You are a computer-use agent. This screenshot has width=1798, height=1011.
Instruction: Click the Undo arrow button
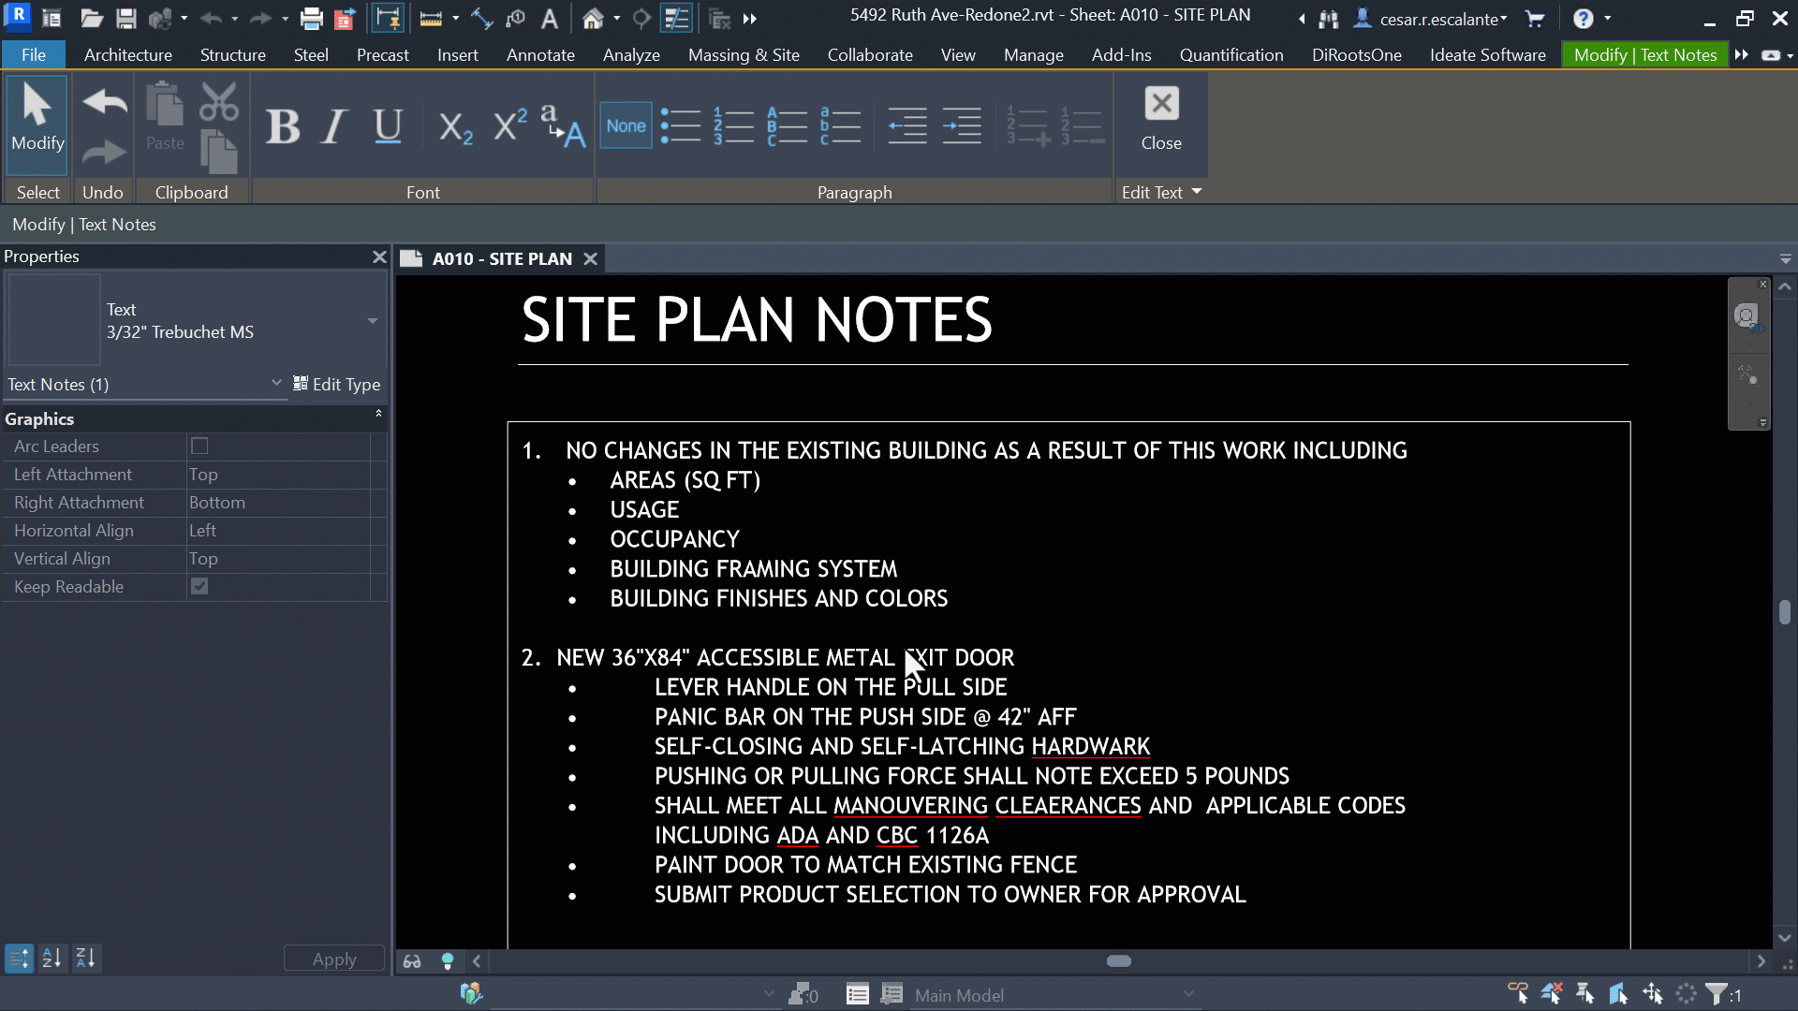point(104,101)
